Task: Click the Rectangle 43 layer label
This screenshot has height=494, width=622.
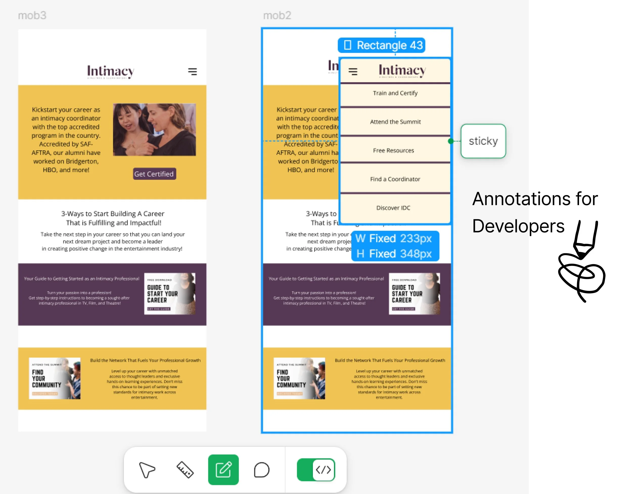Action: 381,45
